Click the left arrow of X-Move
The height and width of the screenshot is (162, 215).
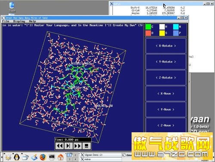click(158, 93)
